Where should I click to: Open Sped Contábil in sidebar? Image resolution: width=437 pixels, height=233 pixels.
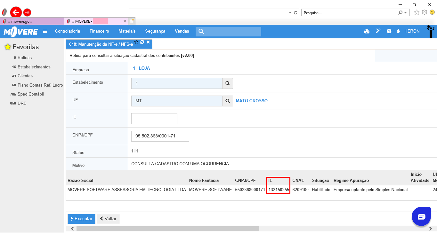pyautogui.click(x=31, y=94)
